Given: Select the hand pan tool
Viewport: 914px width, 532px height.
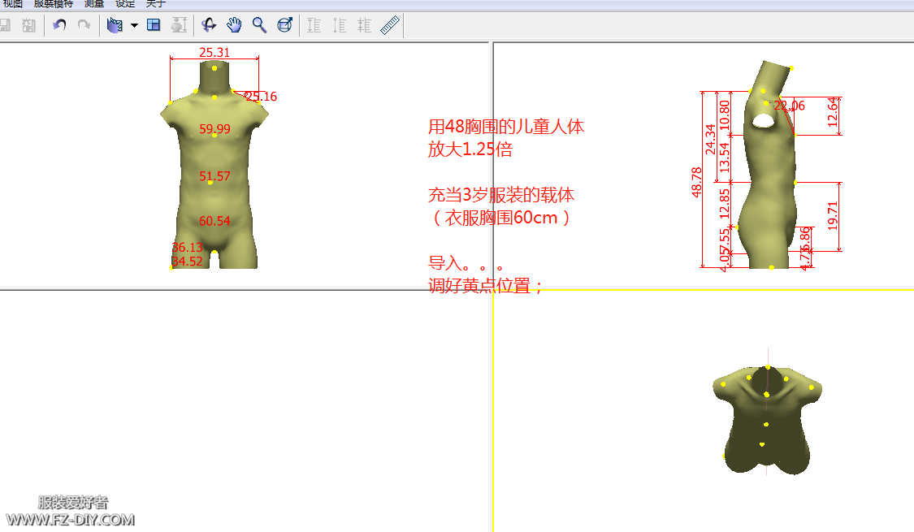Looking at the screenshot, I should point(234,25).
